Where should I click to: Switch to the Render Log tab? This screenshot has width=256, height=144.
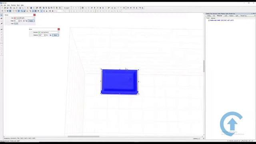(x=244, y=16)
